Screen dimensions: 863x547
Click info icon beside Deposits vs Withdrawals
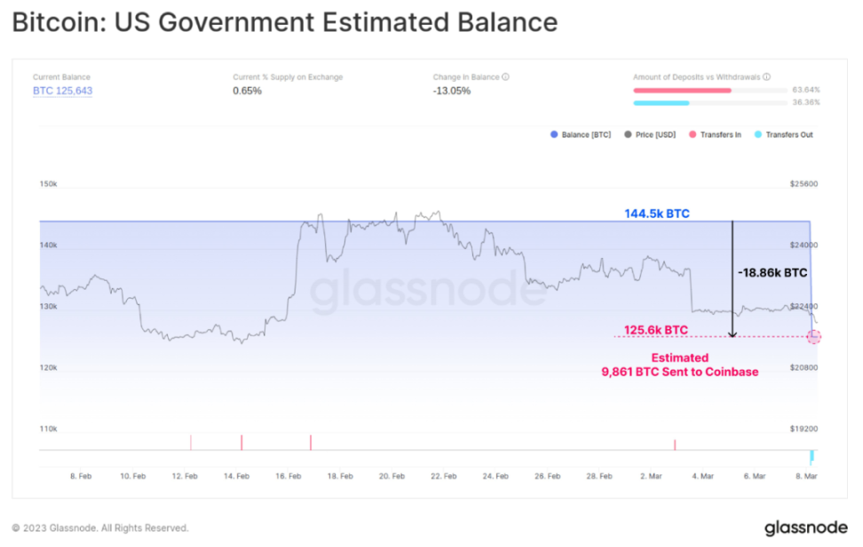tap(766, 77)
